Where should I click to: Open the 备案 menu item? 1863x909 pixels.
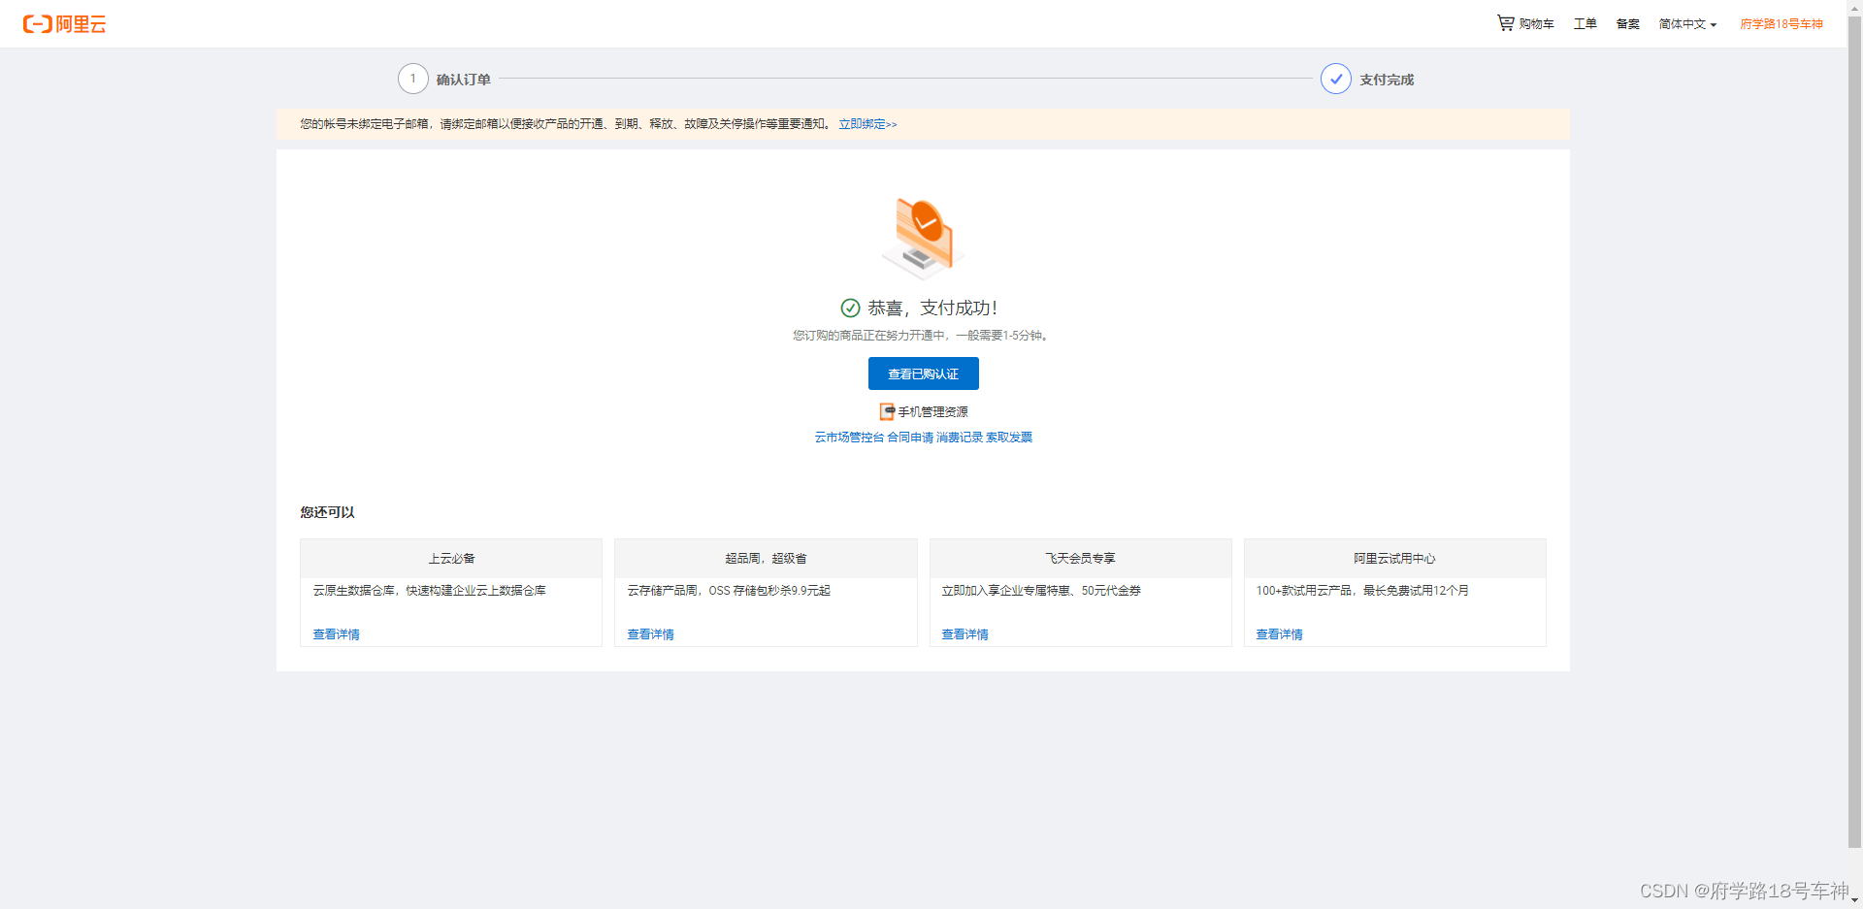1627,23
